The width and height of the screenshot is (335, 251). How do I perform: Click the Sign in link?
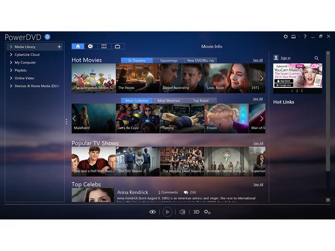coord(286,58)
